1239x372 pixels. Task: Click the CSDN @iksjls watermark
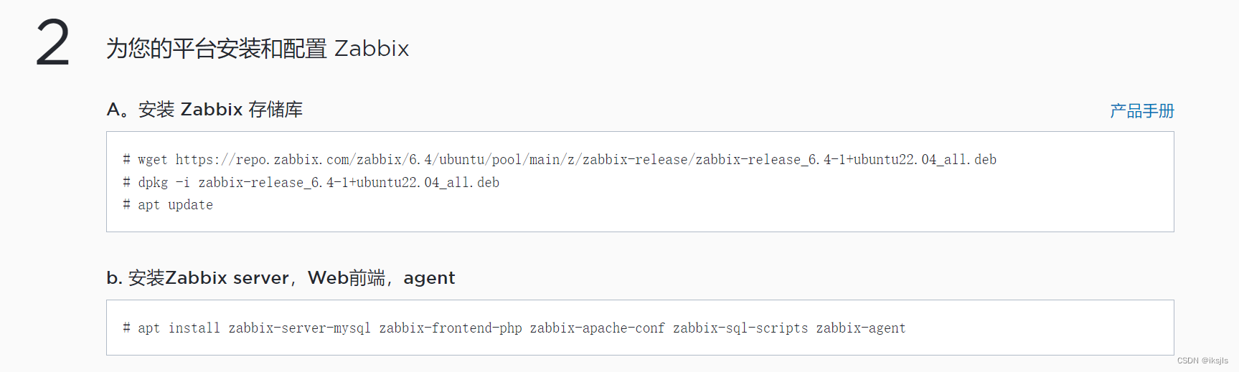click(x=1202, y=361)
